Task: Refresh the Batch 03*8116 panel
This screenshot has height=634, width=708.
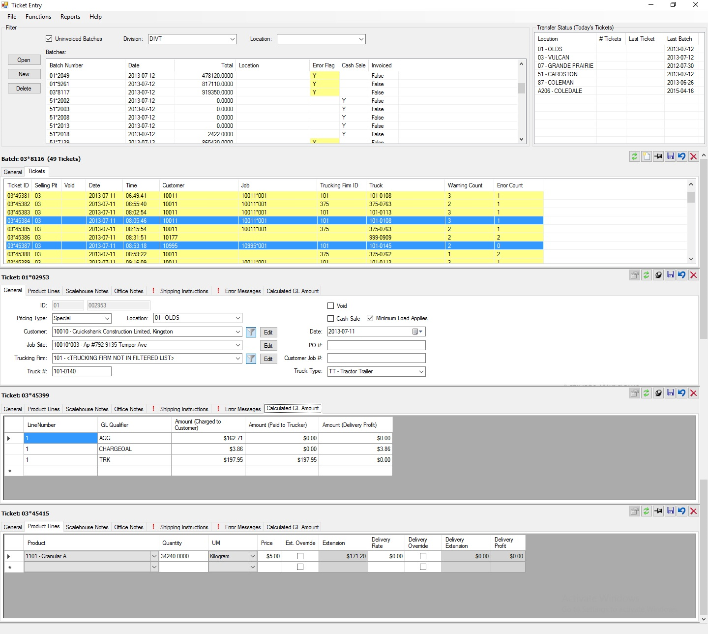Action: click(634, 156)
